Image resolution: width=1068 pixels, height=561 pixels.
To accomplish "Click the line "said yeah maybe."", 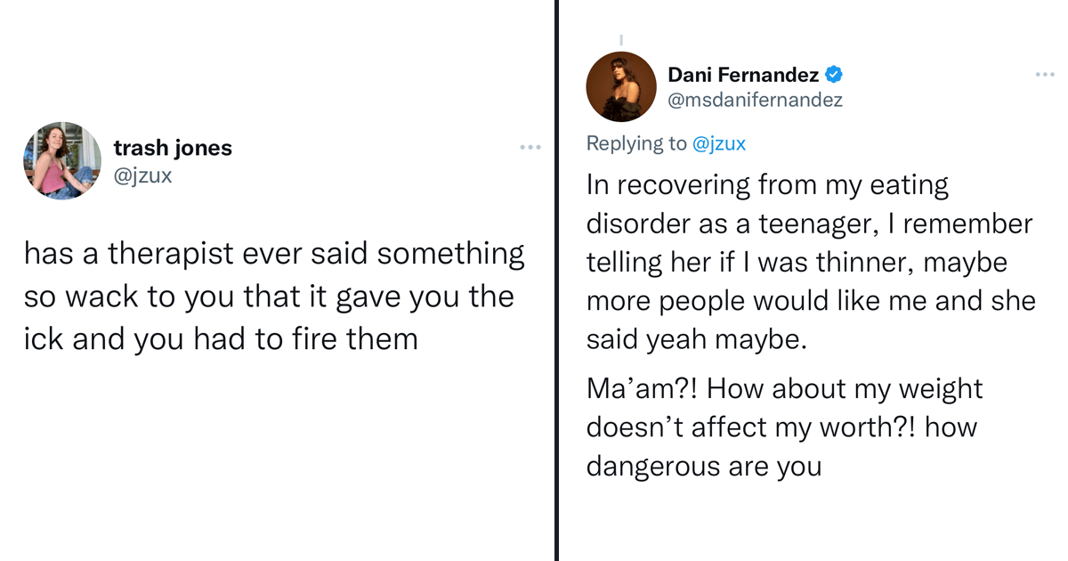I will (696, 339).
